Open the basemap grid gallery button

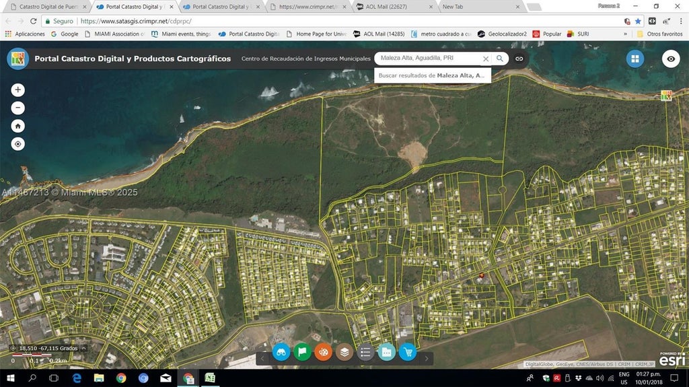tap(634, 59)
